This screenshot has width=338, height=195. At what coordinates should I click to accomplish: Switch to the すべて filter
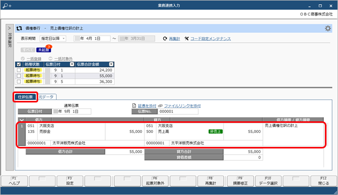click(28, 50)
